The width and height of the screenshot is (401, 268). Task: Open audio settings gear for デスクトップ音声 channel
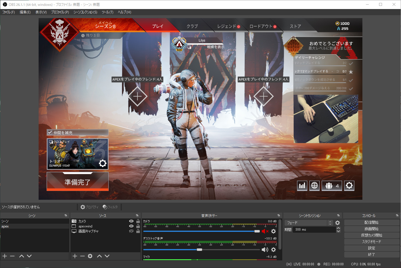click(x=273, y=250)
